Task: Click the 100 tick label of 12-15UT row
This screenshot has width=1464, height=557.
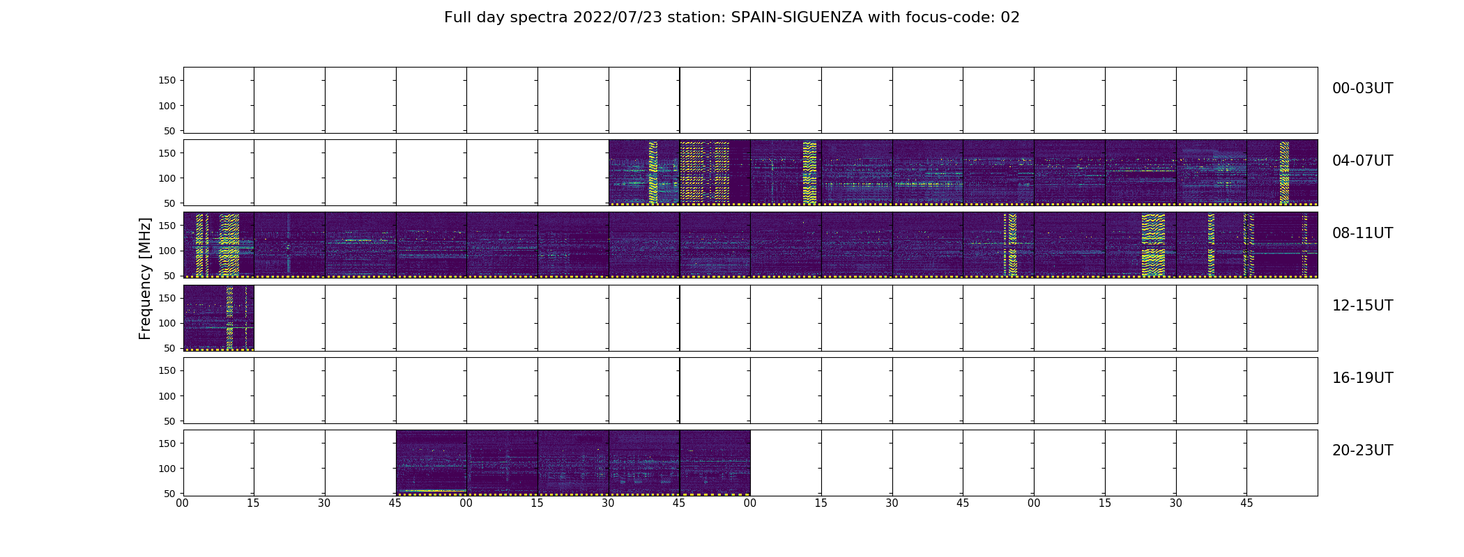Action: (x=167, y=323)
